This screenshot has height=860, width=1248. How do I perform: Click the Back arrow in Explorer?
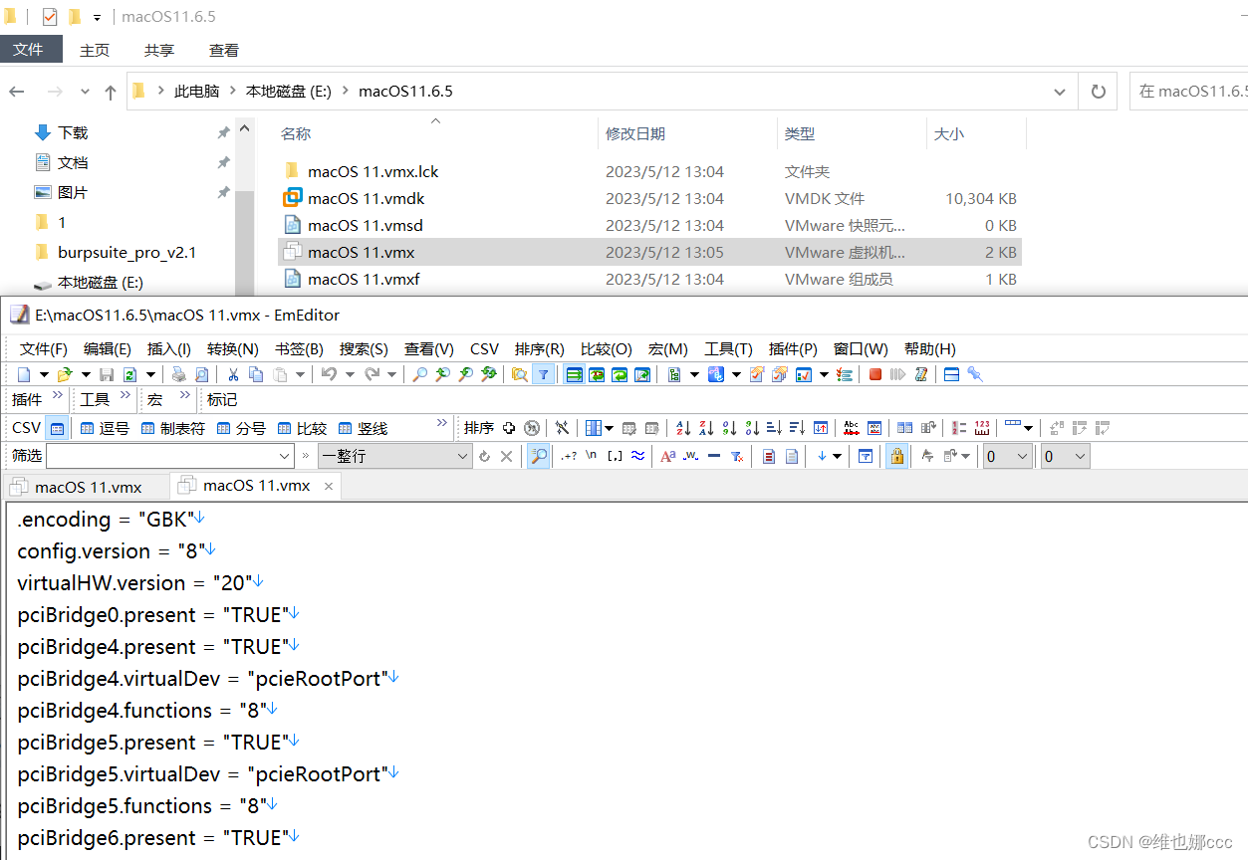tap(17, 92)
